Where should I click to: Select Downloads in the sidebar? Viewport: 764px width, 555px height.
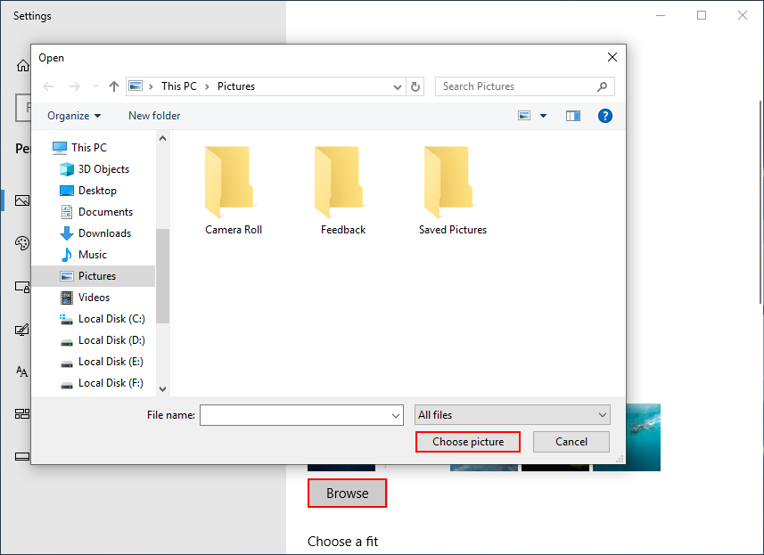pyautogui.click(x=95, y=233)
